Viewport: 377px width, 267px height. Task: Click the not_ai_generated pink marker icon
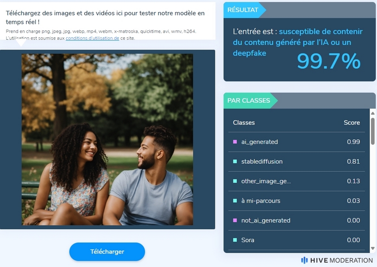point(235,220)
